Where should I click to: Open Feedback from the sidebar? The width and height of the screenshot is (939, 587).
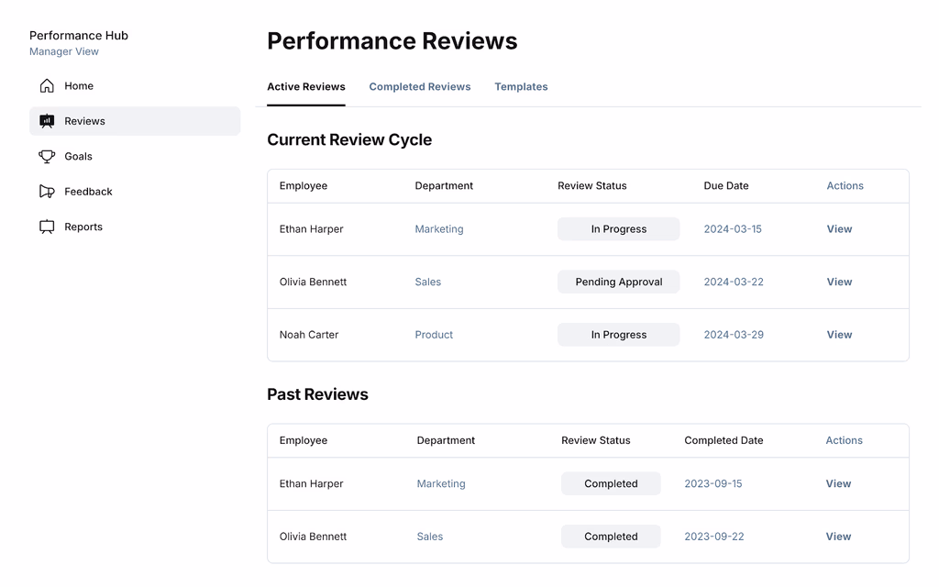click(135, 192)
